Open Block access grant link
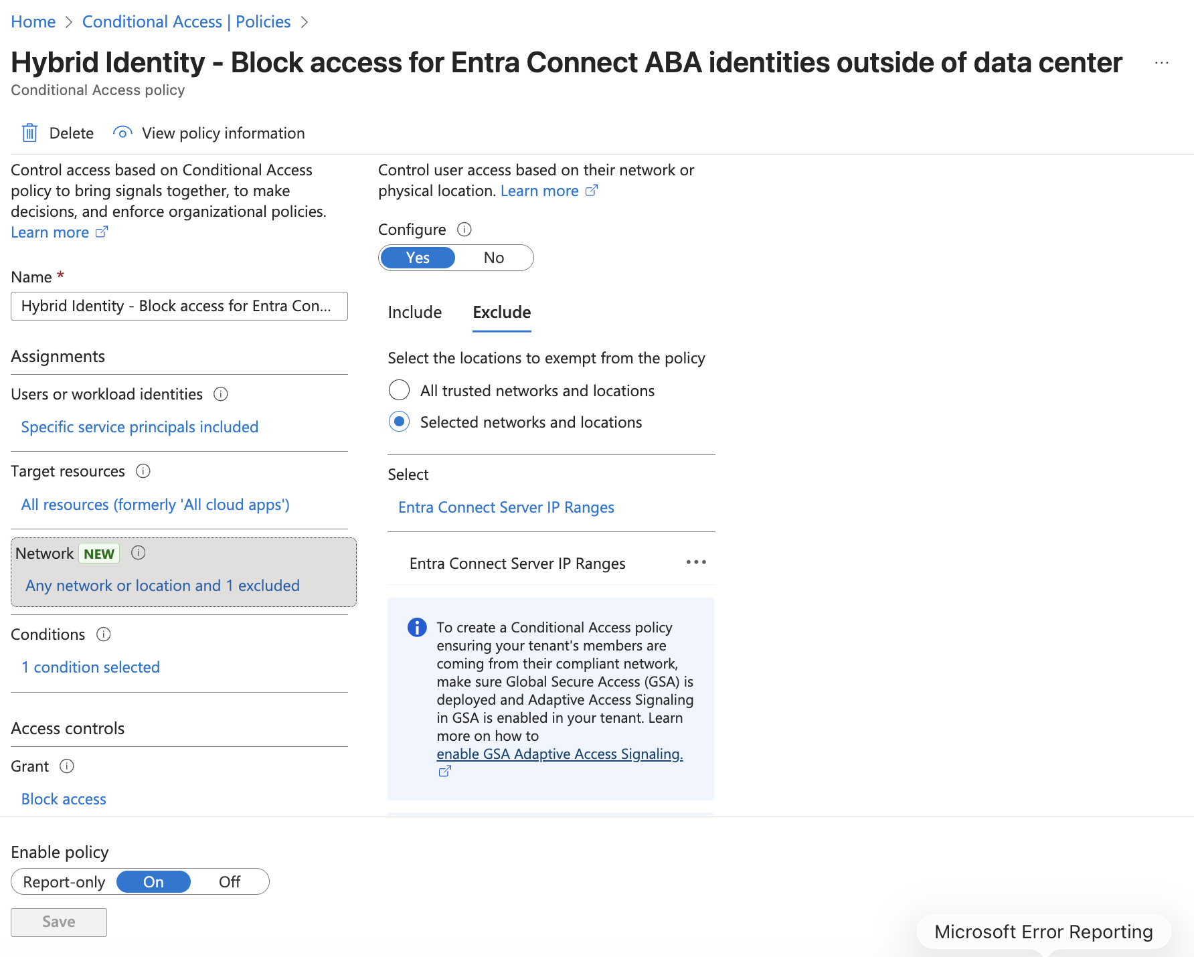1194x957 pixels. pyautogui.click(x=64, y=799)
